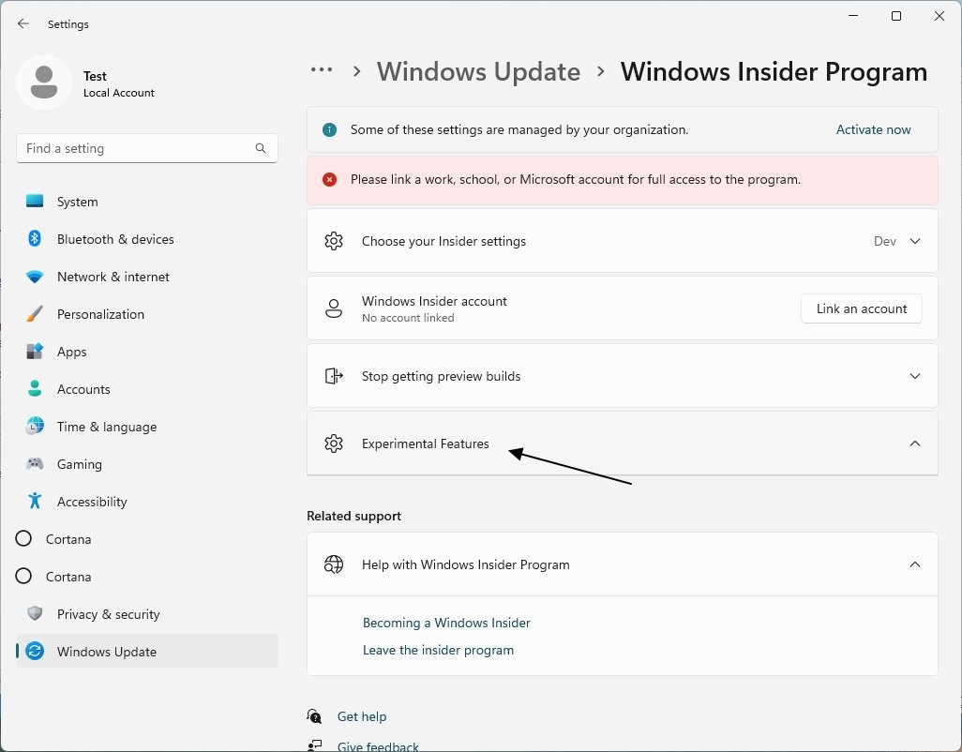962x752 pixels.
Task: Click the Find a setting search field
Action: 147,148
